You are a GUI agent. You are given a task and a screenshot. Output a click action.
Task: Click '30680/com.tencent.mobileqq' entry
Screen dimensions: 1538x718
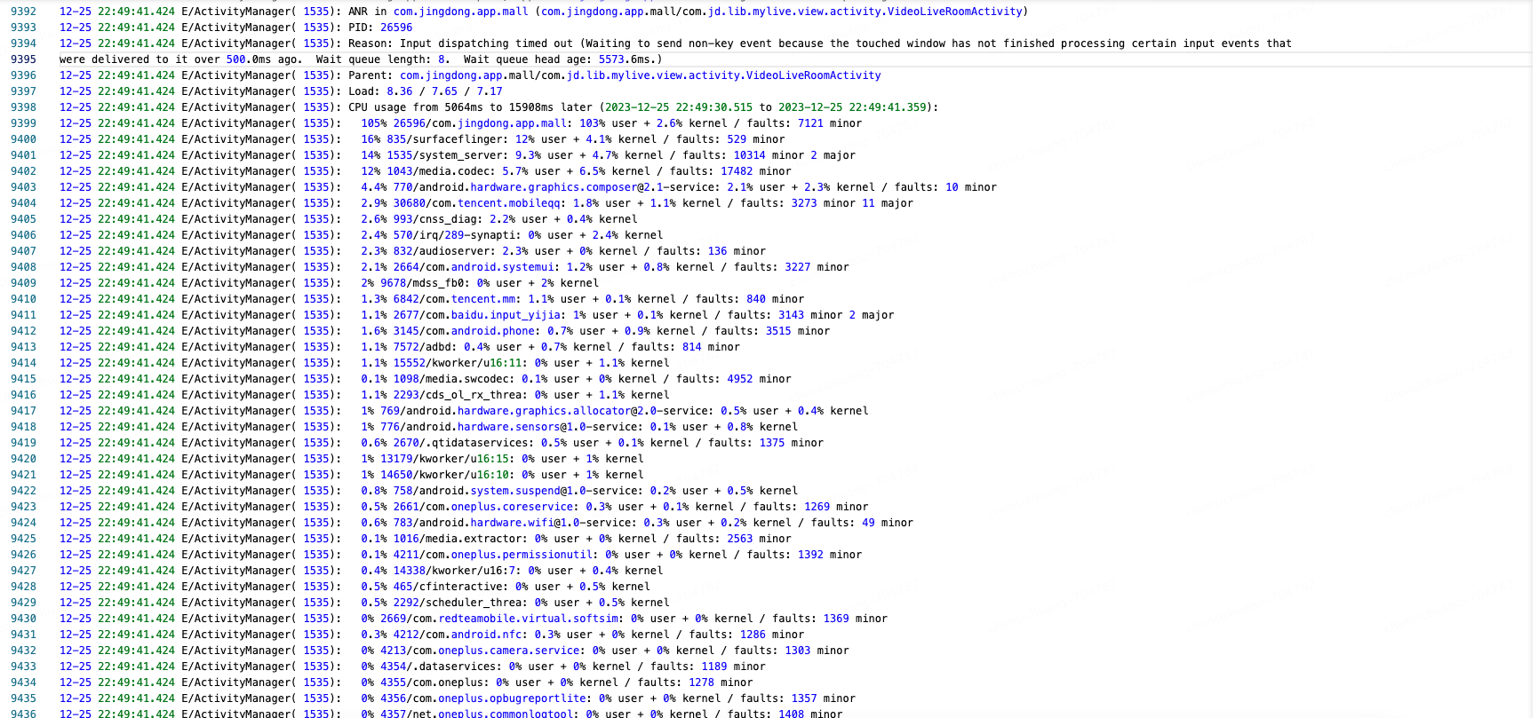point(477,203)
